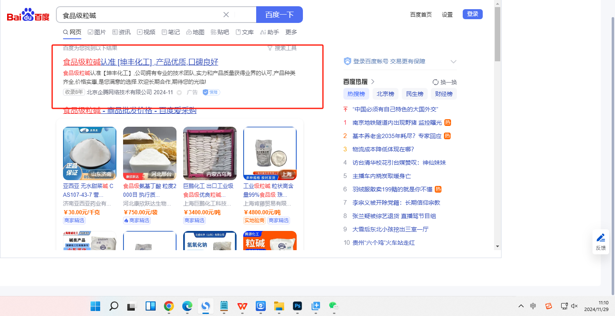Open product link 亚西亚 无水甜菜碱
The image size is (615, 316).
pyautogui.click(x=88, y=191)
